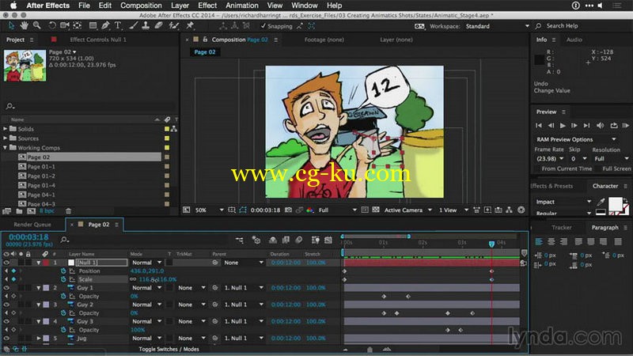Select the Pen tool
The height and width of the screenshot is (356, 633).
click(105, 26)
